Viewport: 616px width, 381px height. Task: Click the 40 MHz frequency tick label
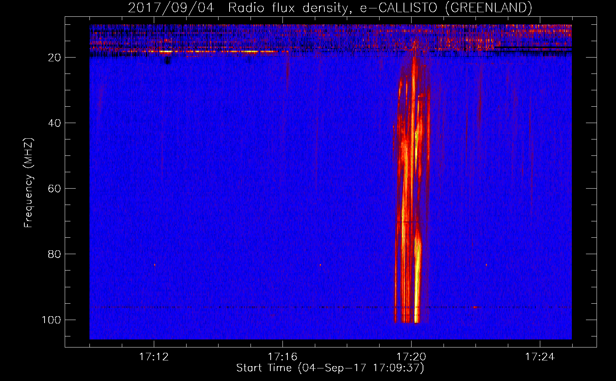(x=54, y=123)
